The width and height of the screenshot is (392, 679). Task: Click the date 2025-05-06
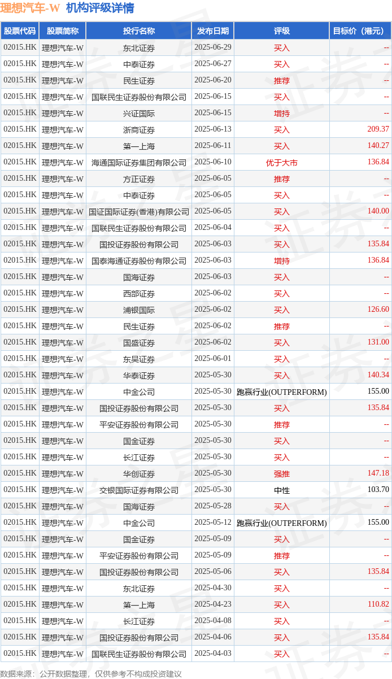pos(213,572)
